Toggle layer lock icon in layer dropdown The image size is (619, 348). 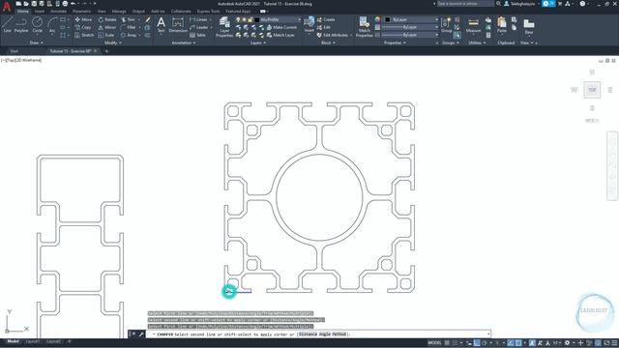pos(250,19)
